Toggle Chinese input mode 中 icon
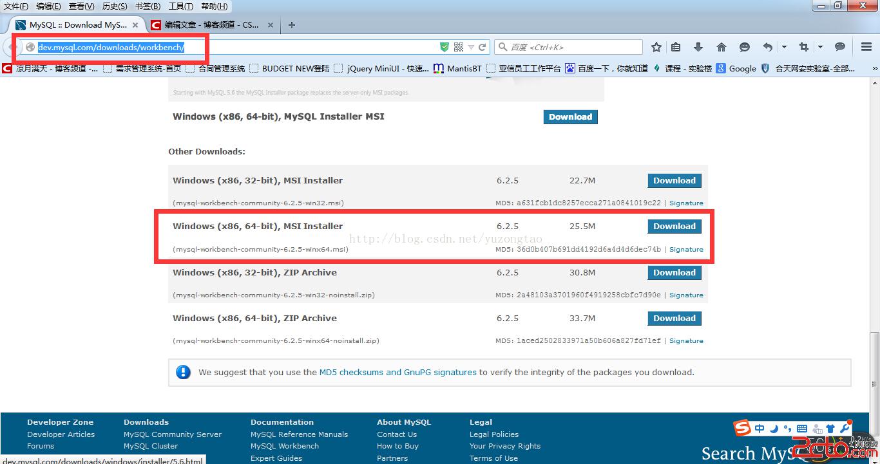The height and width of the screenshot is (464, 880). (760, 429)
